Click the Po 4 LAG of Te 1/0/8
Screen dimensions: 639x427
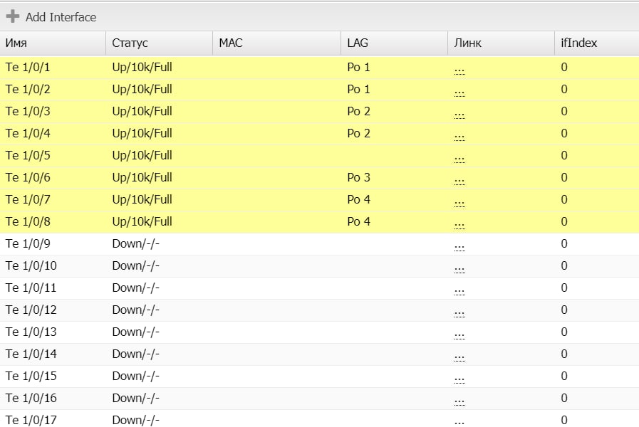tap(358, 221)
